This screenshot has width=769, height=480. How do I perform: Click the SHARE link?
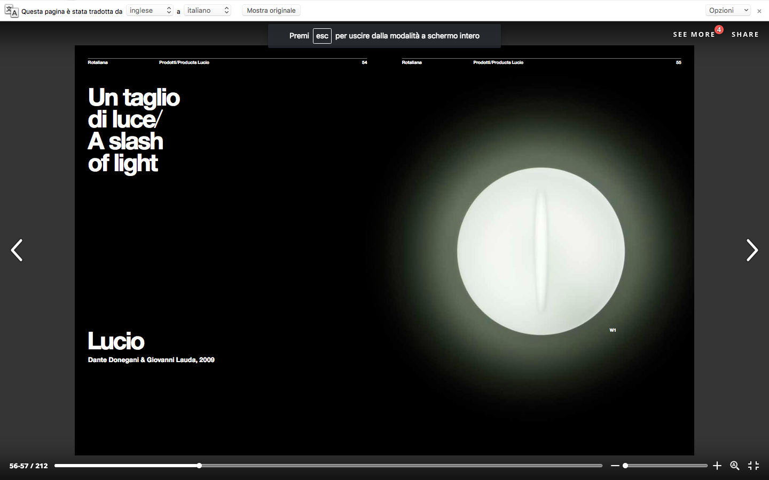point(745,35)
